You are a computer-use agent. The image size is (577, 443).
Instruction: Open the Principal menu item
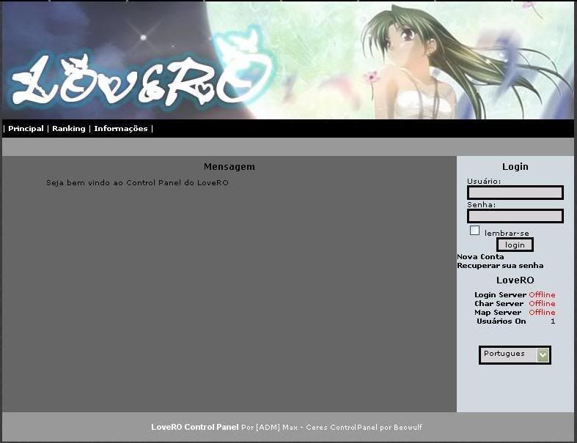26,129
